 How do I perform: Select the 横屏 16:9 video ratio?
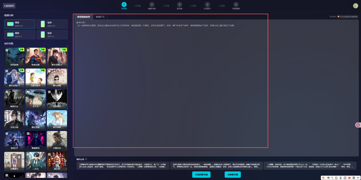[x=20, y=24]
